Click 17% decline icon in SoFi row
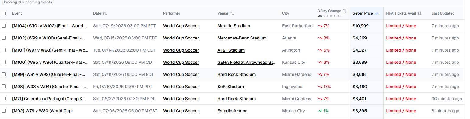This screenshot has width=470, height=119. [x=320, y=87]
